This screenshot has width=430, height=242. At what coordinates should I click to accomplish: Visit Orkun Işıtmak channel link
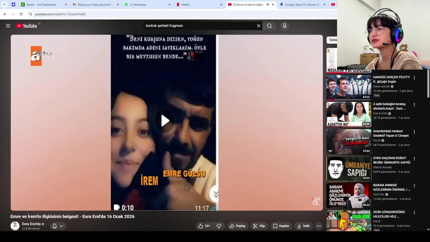pos(381,86)
